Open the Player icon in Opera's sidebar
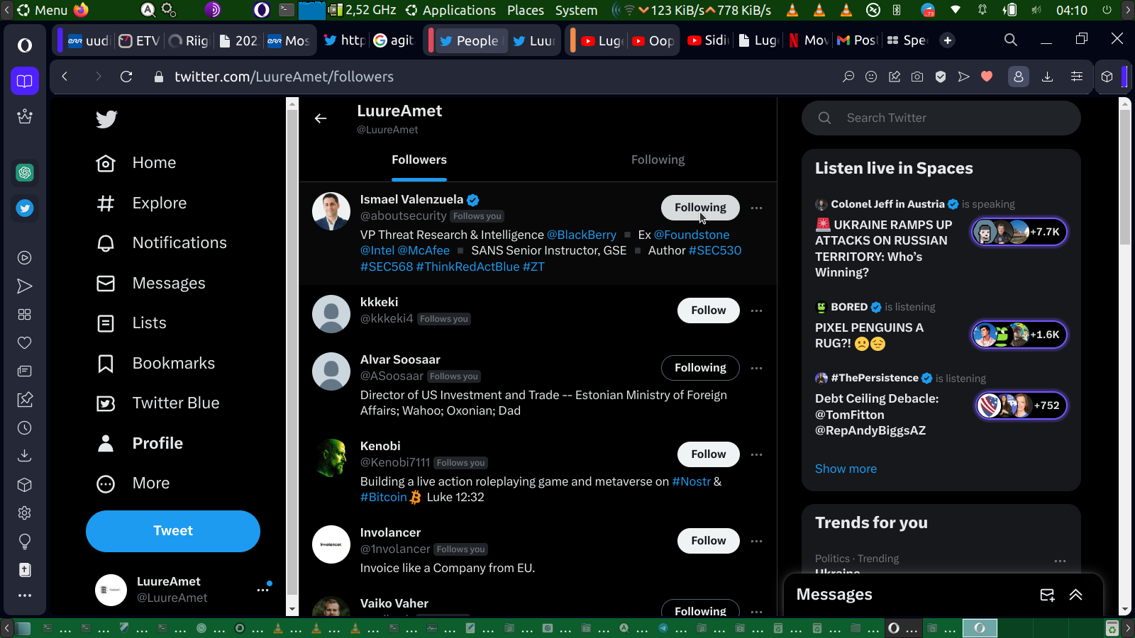This screenshot has height=638, width=1135. point(25,258)
